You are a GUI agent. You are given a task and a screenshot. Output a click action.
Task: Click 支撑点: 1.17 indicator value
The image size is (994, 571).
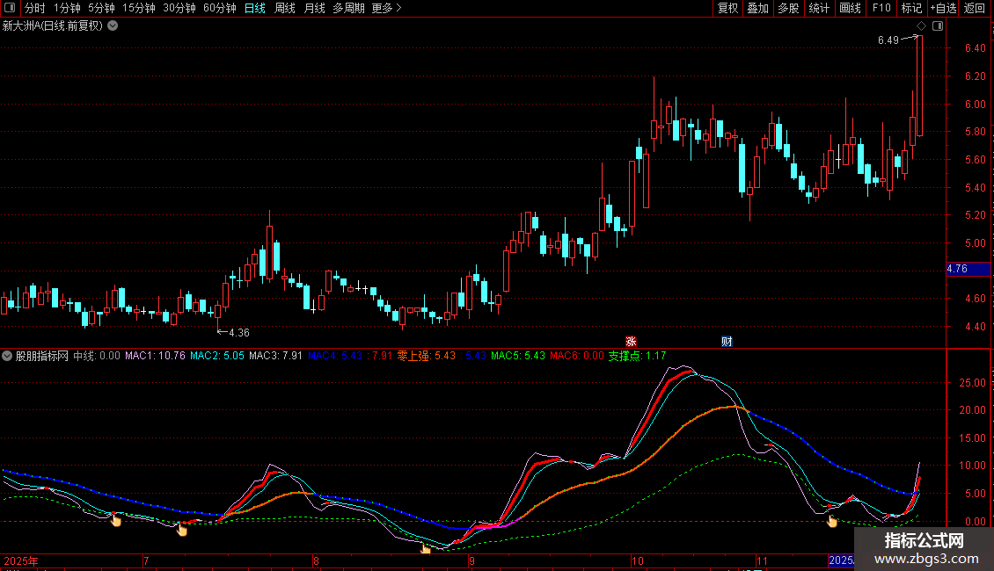click(x=637, y=356)
